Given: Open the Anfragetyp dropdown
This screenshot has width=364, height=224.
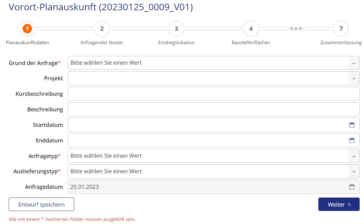Looking at the screenshot, I should click(x=353, y=156).
